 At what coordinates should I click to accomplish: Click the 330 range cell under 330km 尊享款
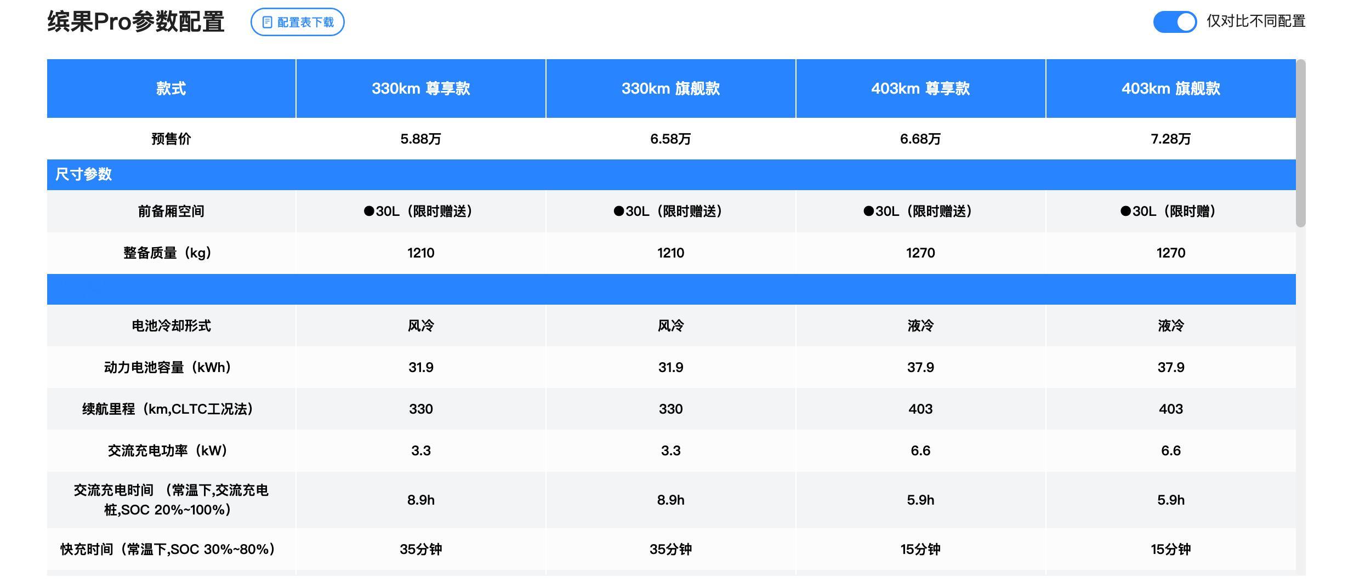[x=420, y=409]
